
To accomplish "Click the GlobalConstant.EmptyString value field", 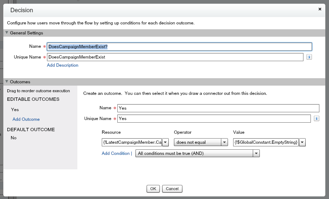I will (x=266, y=142).
